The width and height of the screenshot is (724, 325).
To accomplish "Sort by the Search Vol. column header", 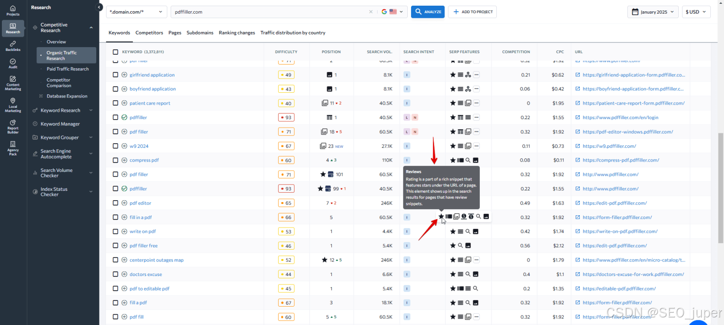I will [379, 52].
